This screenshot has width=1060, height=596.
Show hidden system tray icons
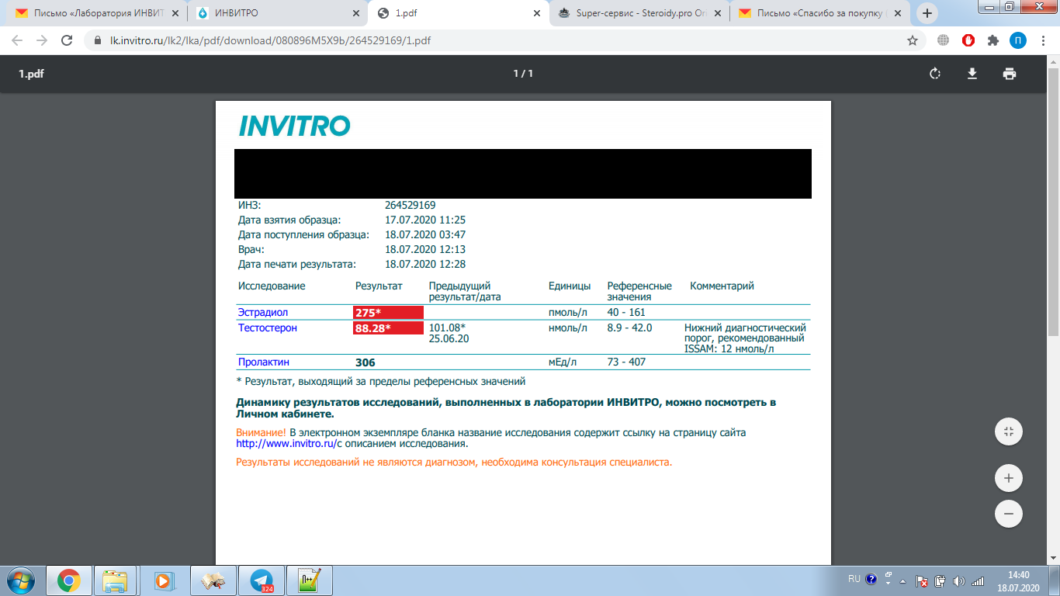902,580
